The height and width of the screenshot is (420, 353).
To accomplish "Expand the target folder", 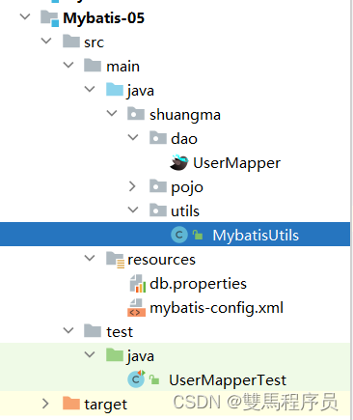I will [45, 404].
